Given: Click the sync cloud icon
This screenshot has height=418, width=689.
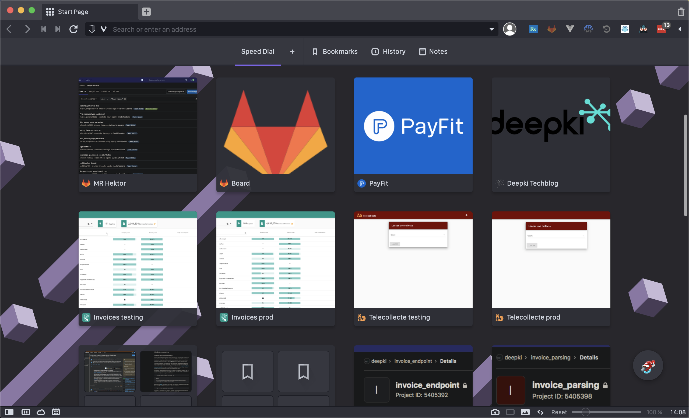Looking at the screenshot, I should (x=41, y=412).
